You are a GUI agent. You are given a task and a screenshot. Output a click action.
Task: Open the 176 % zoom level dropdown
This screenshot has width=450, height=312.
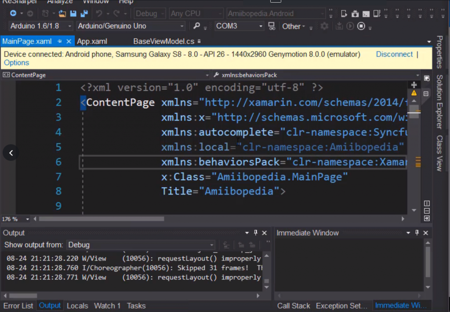click(x=15, y=219)
